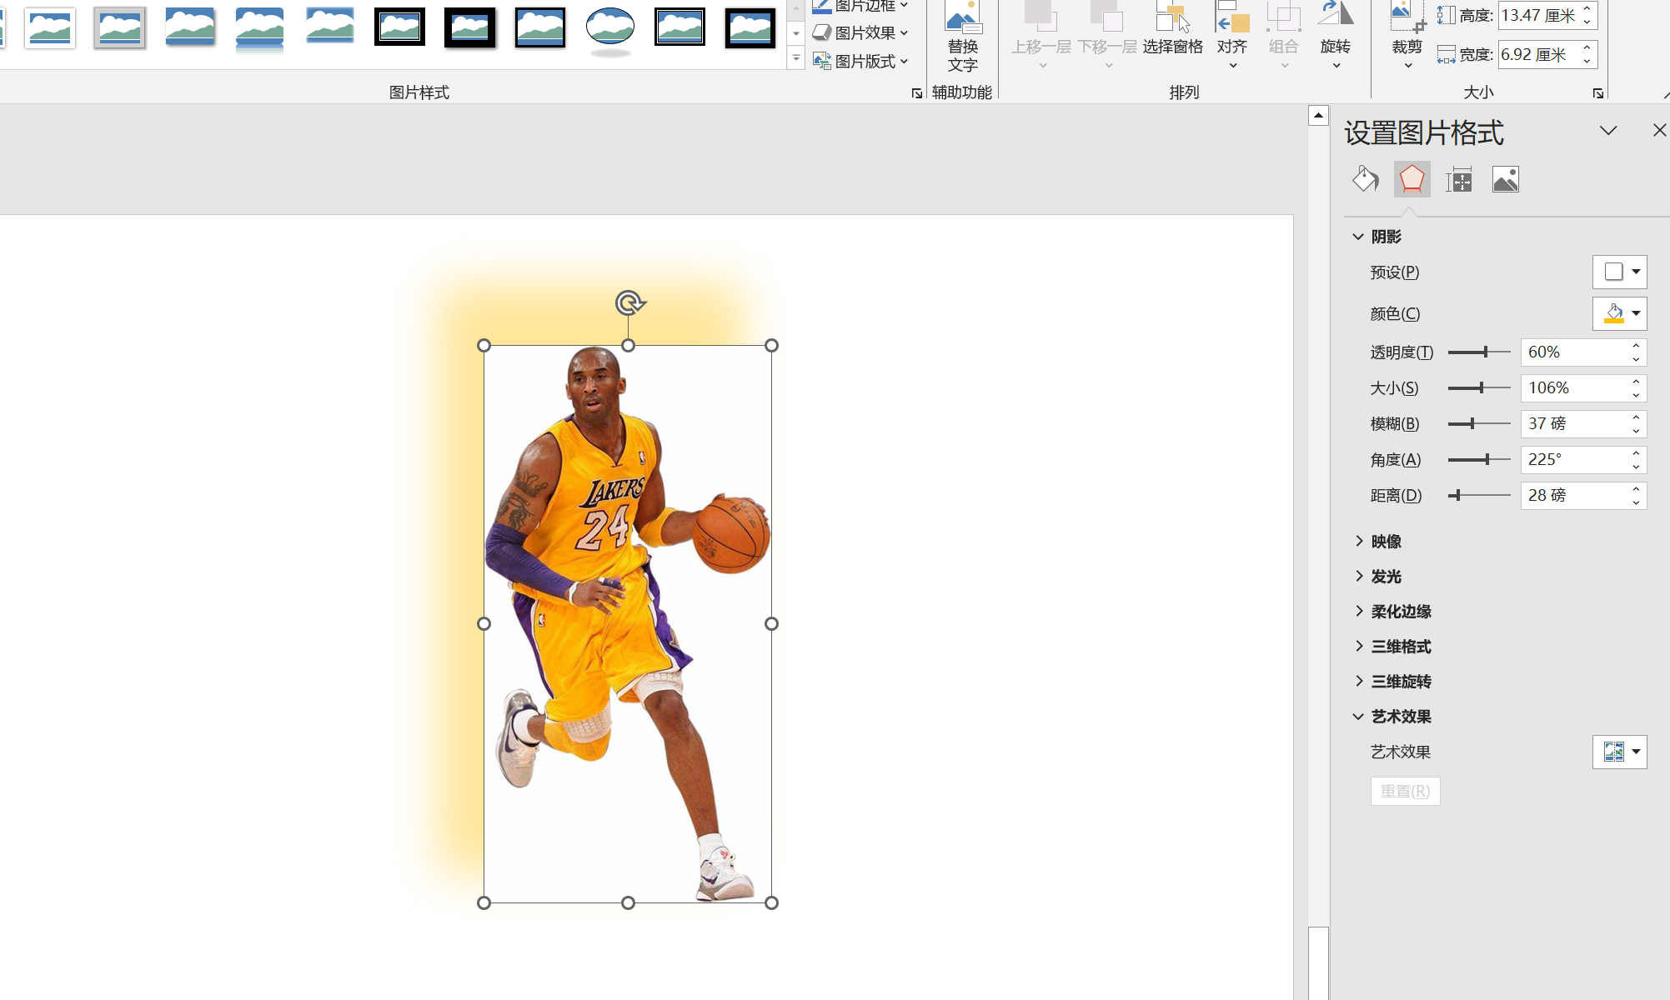
Task: Open Fill & Line tab icon
Action: click(x=1365, y=179)
